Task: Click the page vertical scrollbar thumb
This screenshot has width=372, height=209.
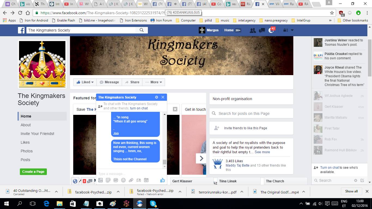Action: 370,58
